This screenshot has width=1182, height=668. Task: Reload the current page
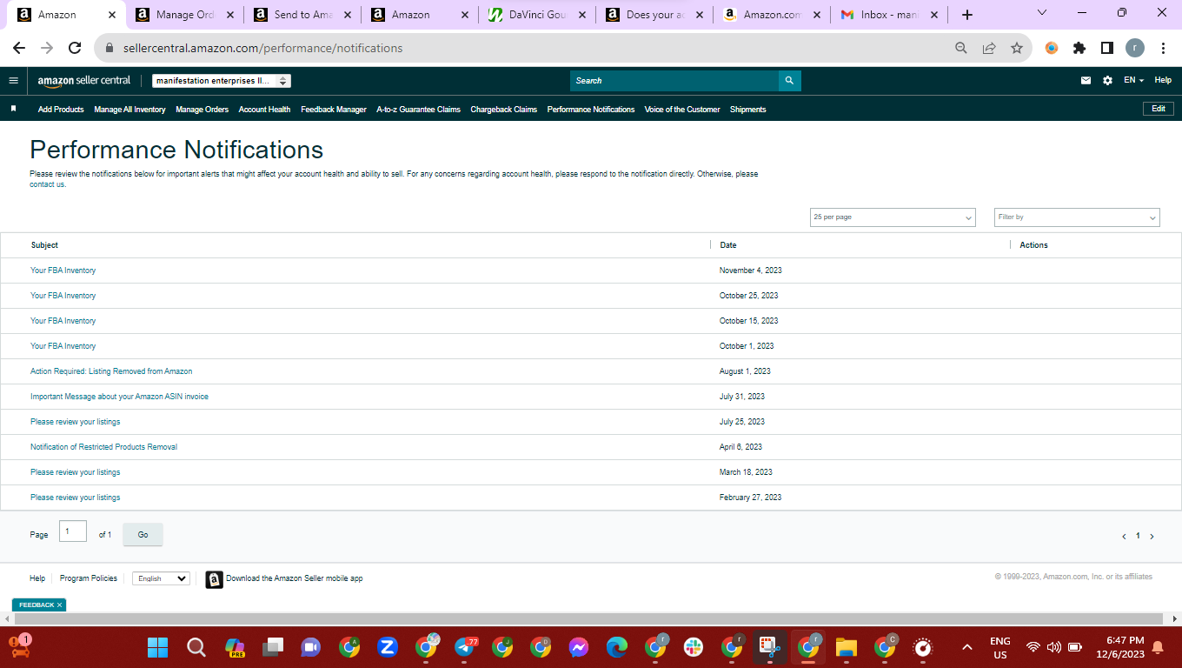click(x=75, y=49)
